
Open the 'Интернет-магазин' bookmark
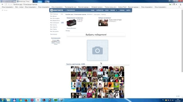tap(97, 7)
